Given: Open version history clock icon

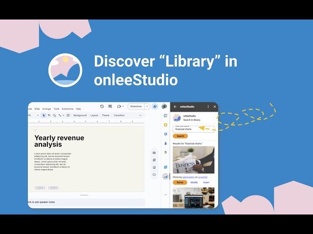Looking at the screenshot, I should [102, 106].
